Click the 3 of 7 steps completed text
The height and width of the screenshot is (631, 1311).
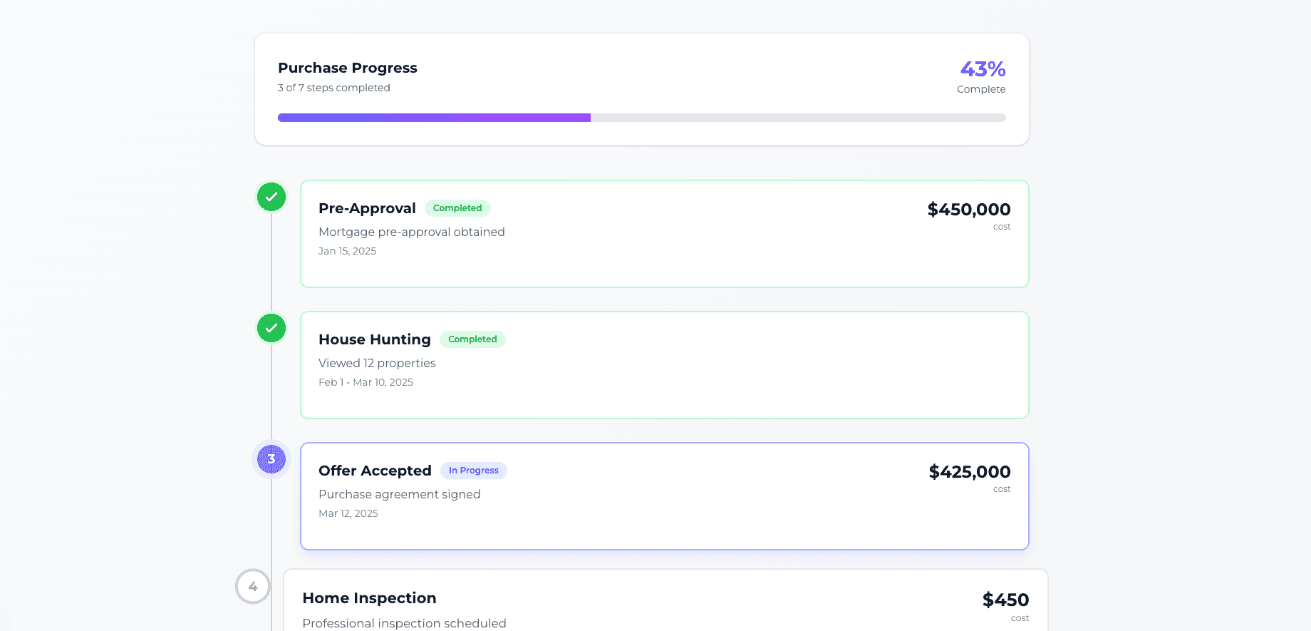coord(334,88)
